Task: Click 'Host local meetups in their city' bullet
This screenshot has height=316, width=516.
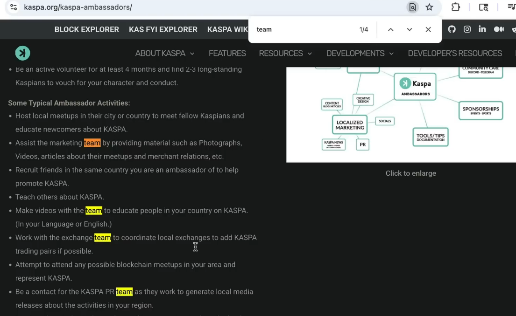Action: pyautogui.click(x=130, y=123)
